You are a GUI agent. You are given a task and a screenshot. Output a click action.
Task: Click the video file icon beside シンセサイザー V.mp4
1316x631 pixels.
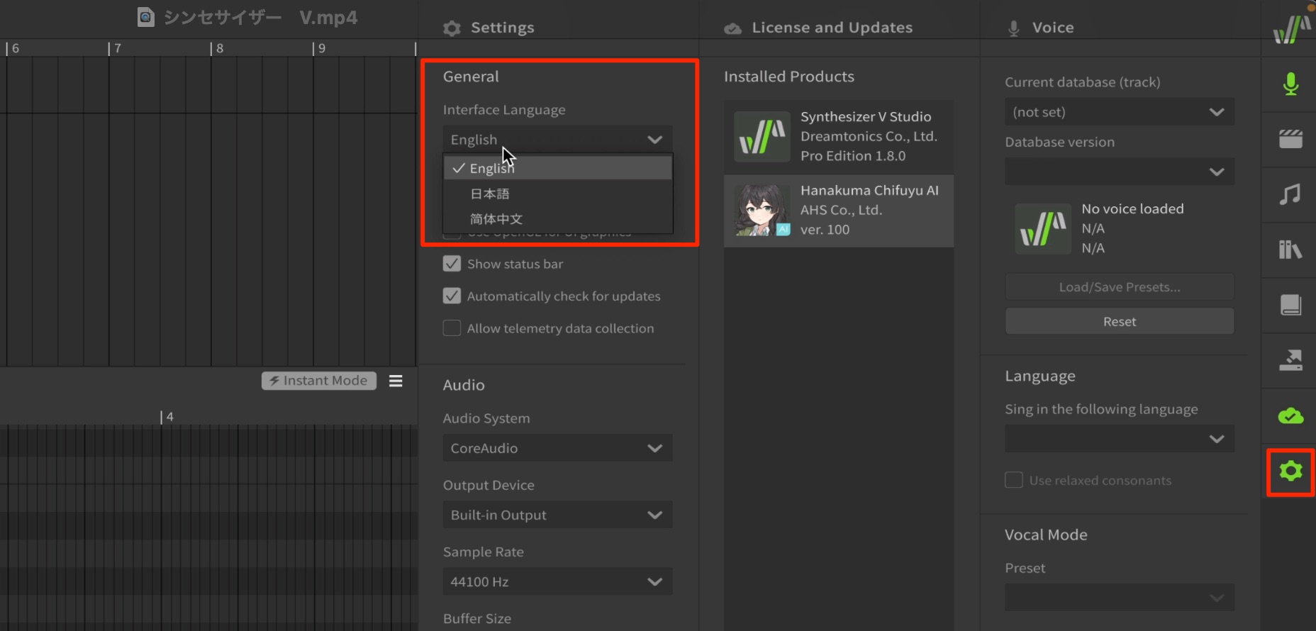[145, 17]
